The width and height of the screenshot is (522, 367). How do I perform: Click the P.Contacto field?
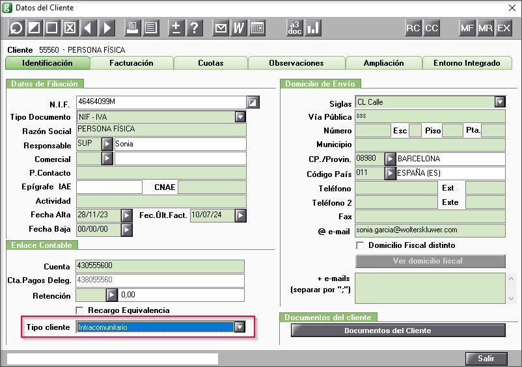[161, 173]
